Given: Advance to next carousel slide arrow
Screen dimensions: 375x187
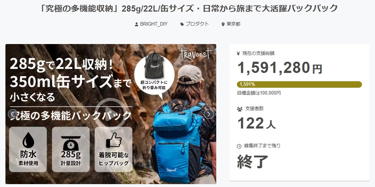Looking at the screenshot, I should click(x=209, y=114).
